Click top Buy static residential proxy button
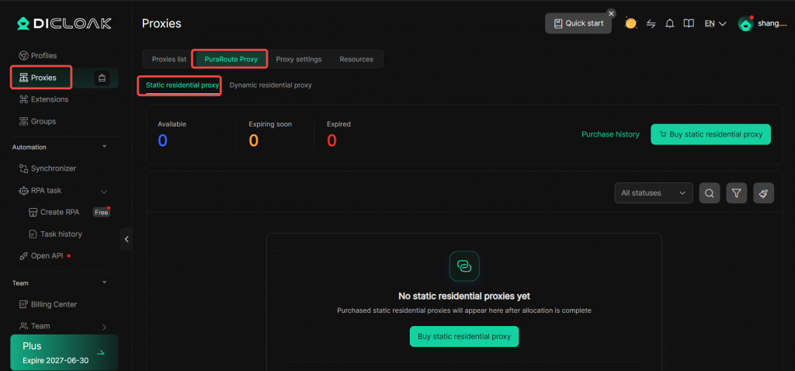The width and height of the screenshot is (795, 371). click(710, 134)
